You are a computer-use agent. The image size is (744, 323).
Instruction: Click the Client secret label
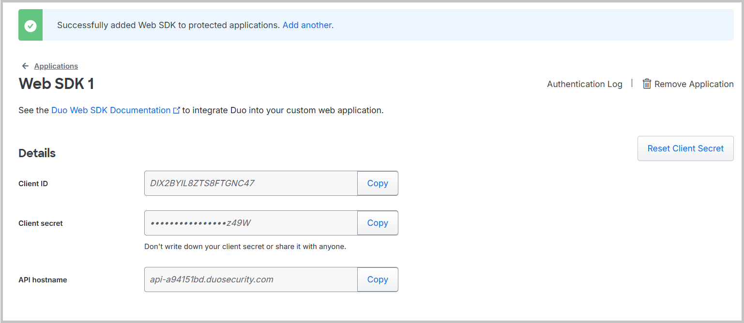(41, 223)
